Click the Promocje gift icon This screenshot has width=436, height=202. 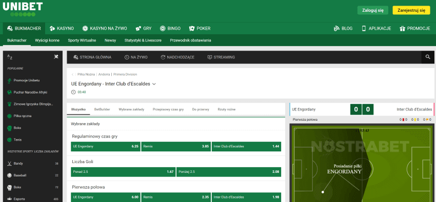click(402, 28)
